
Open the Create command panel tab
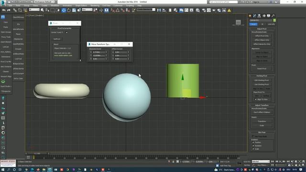tap(250, 16)
